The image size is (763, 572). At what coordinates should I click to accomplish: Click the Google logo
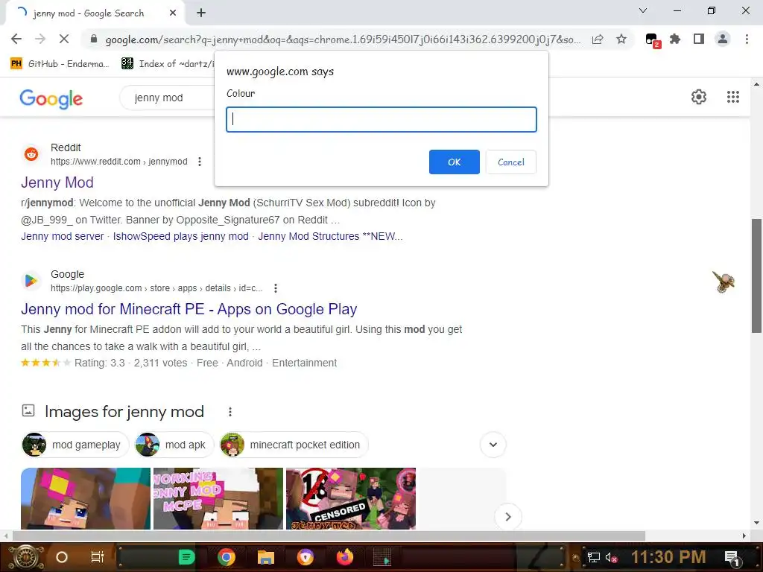coord(51,99)
